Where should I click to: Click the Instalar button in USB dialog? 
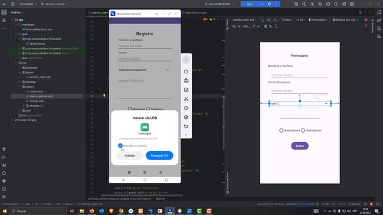[x=130, y=155]
